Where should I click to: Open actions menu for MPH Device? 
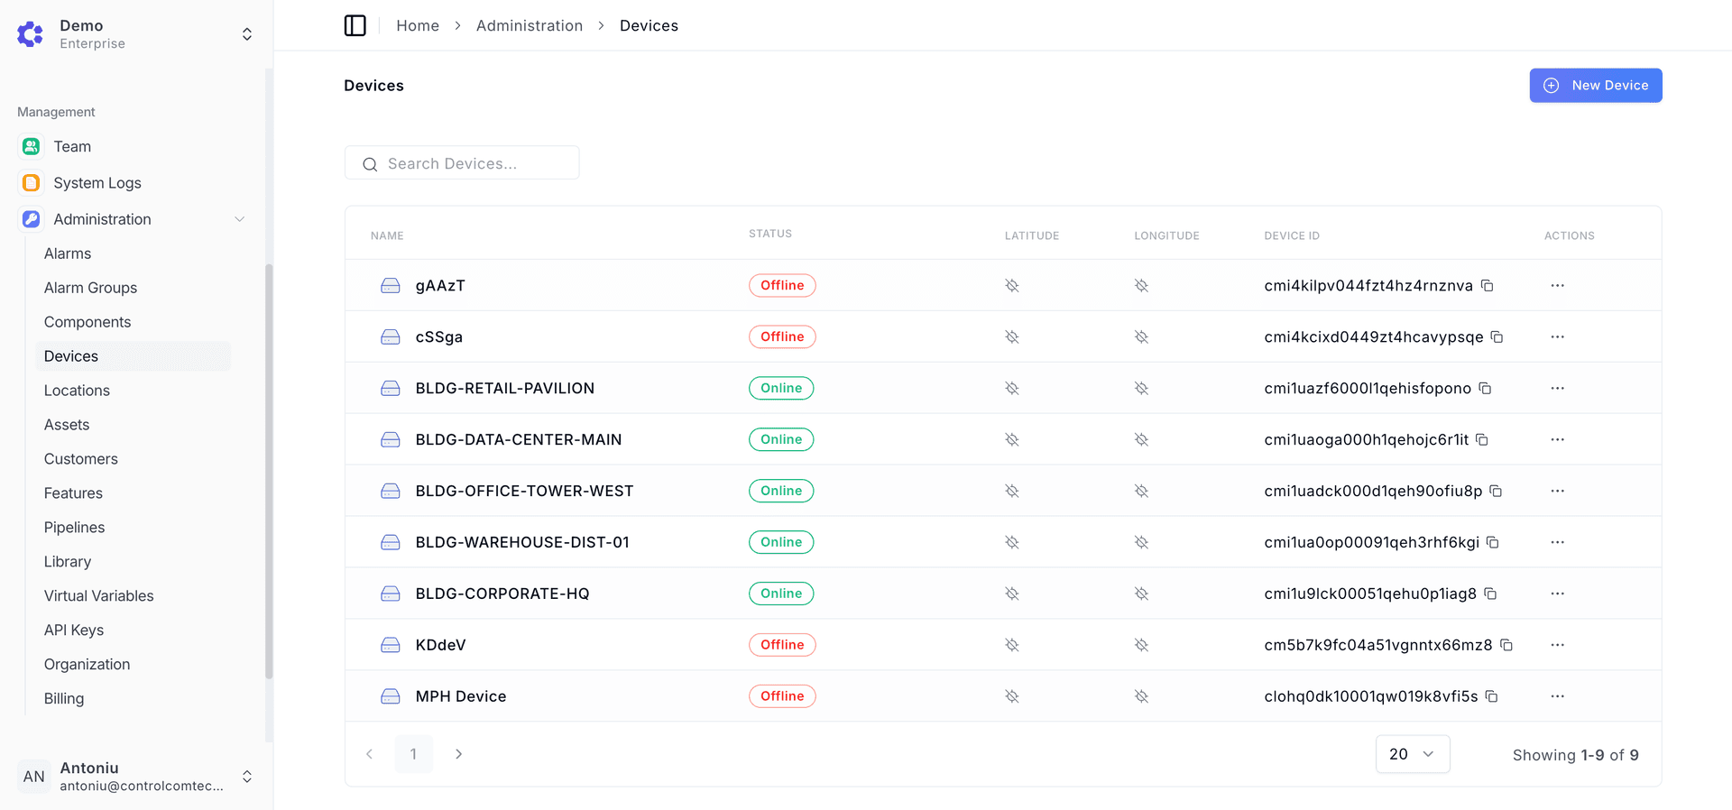(1558, 697)
